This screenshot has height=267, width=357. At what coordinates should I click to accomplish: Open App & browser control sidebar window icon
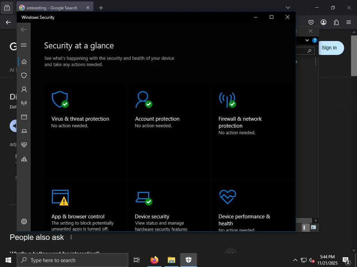(24, 117)
